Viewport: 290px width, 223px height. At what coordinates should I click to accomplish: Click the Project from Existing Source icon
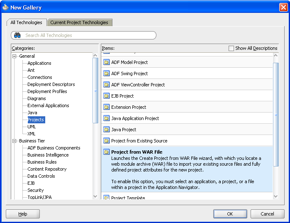[106, 141]
